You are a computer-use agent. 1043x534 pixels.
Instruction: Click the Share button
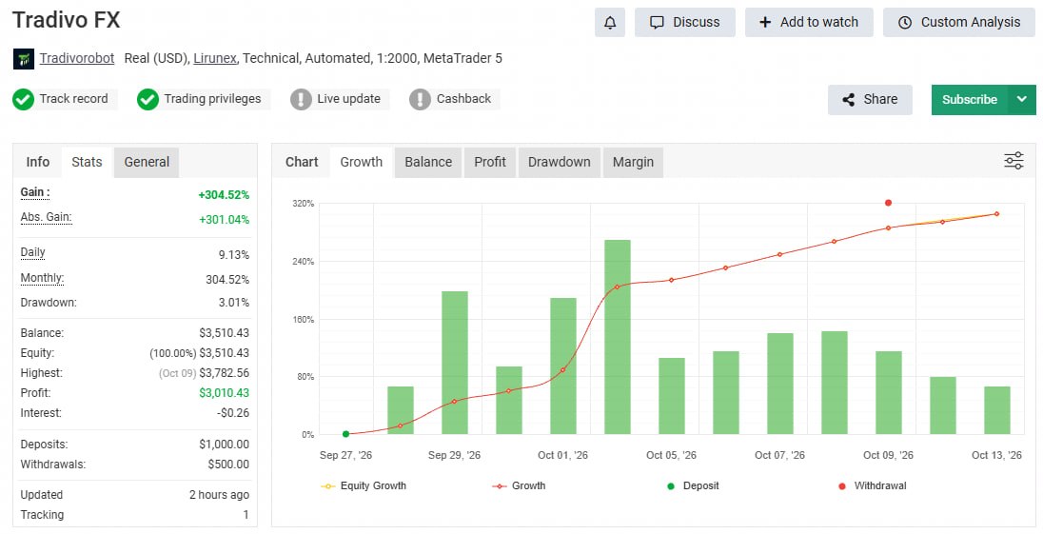click(x=870, y=100)
